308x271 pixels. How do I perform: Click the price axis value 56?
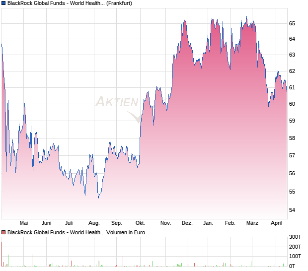[292, 173]
